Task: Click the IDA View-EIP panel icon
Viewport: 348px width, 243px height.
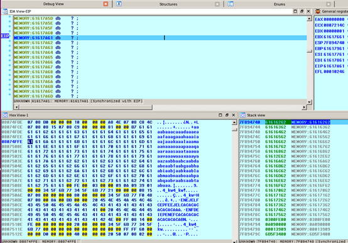Action: 5,11
